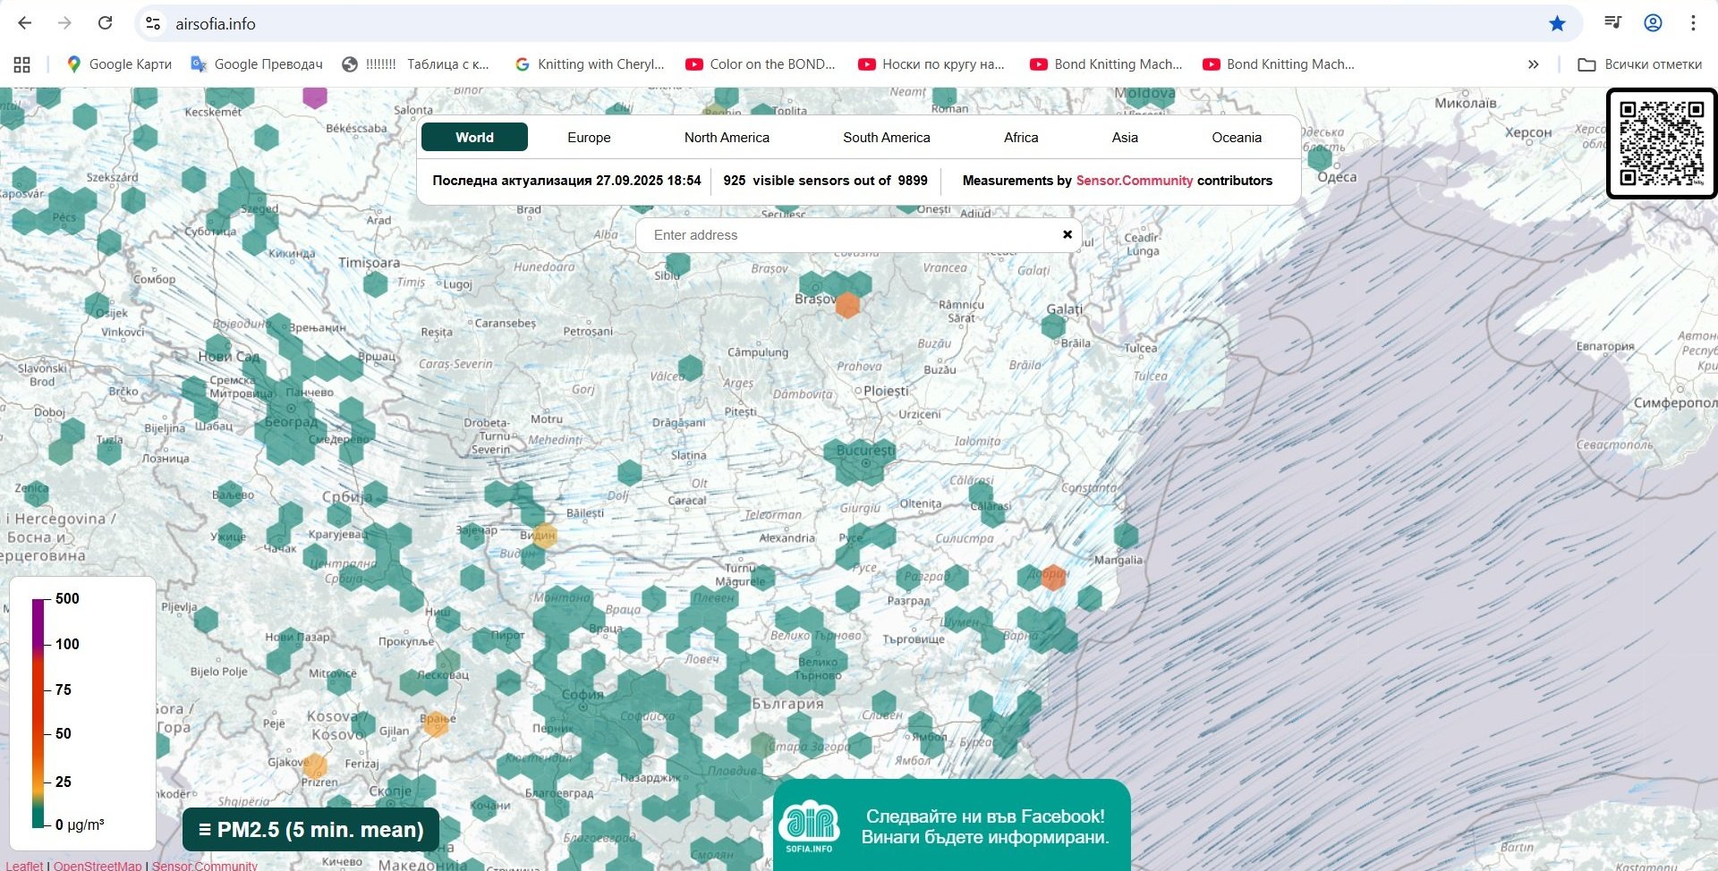Open the Sensor.Community contributors link
This screenshot has height=871, width=1718.
1134,181
